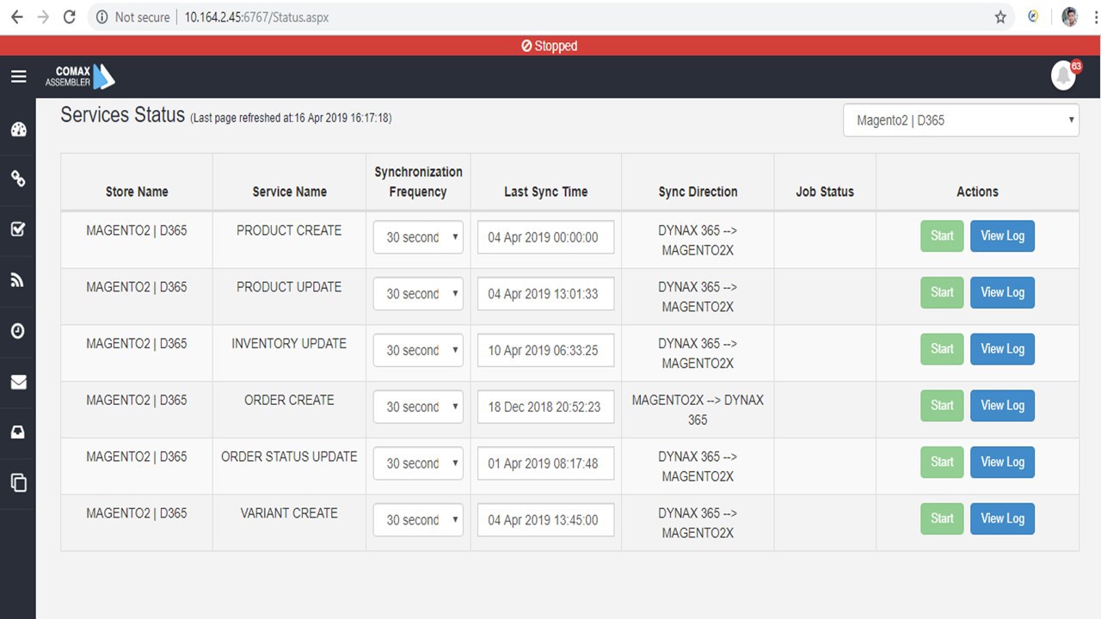Click MAGENTO2X --> DYNAX 365 direction cell

click(x=698, y=410)
